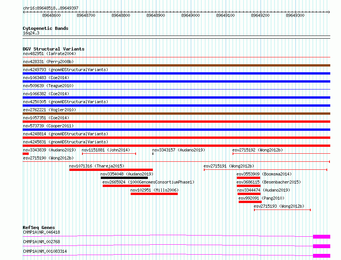
Task: Open nsv4249793 gnomADStructuralVariants label
Action: pos(66,70)
